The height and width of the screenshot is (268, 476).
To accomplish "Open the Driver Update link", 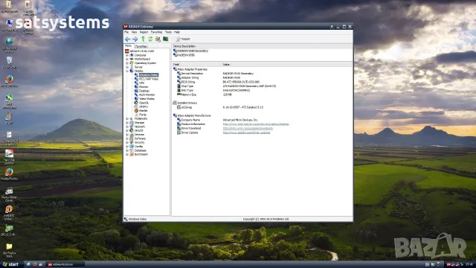I will [246, 133].
